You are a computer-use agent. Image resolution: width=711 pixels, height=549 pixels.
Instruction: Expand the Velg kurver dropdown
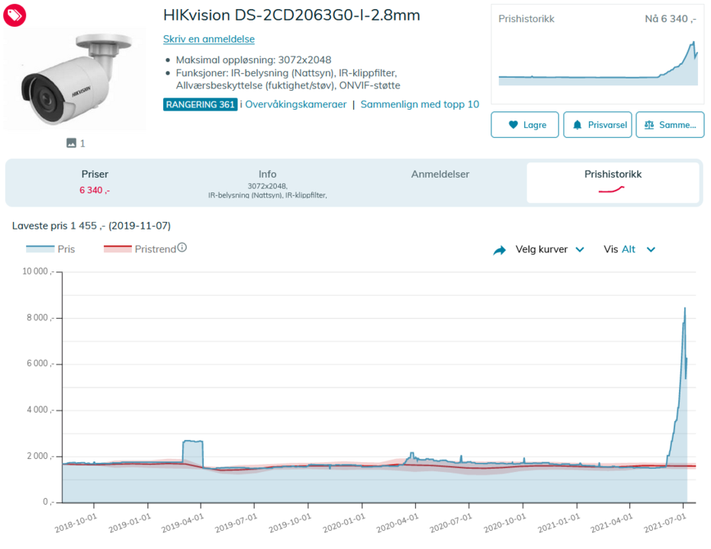click(x=549, y=249)
